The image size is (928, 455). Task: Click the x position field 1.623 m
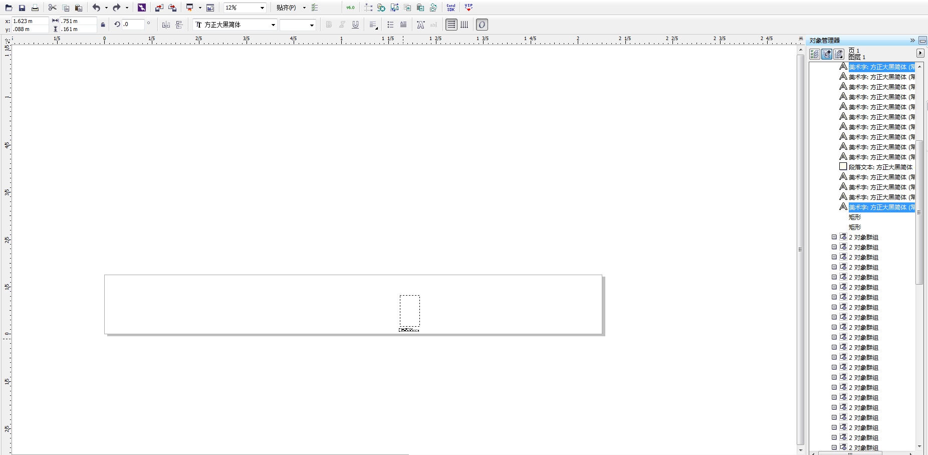click(x=30, y=21)
